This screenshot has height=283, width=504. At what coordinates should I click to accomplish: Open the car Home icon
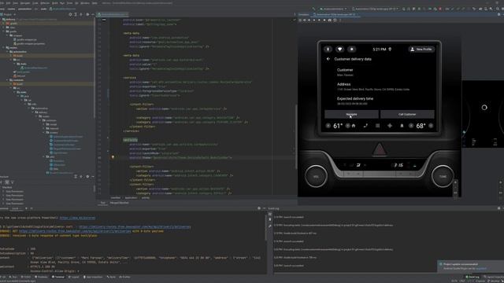tap(354, 126)
